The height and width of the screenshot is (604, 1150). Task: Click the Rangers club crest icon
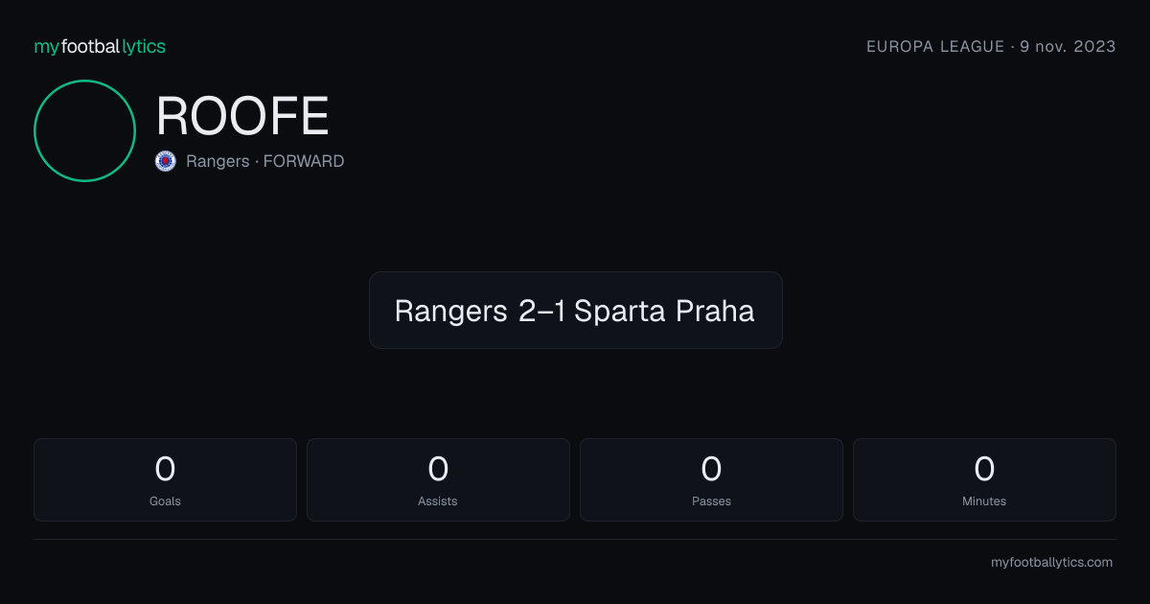point(166,161)
